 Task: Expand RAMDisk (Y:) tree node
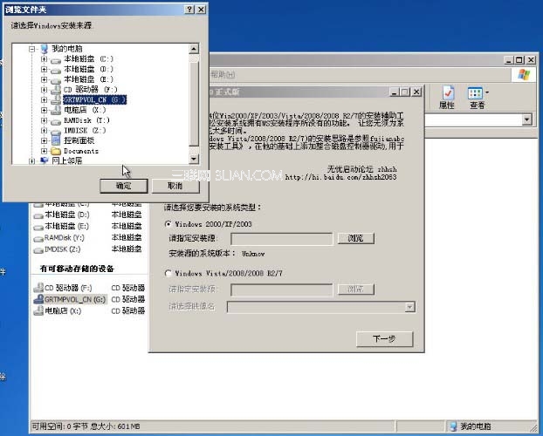[x=44, y=120]
